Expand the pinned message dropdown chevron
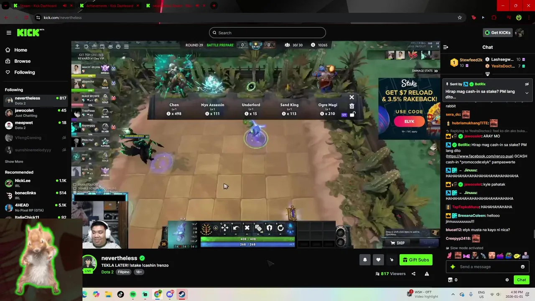 pos(527,93)
